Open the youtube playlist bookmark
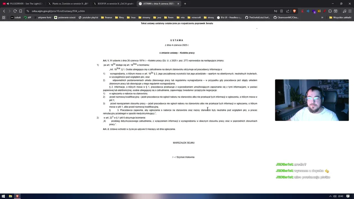Screen dimensions: 354x199 coord(88,17)
